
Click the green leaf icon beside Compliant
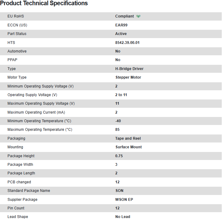(139, 16)
